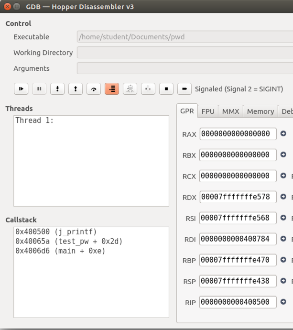This screenshot has height=330, width=293.
Task: Click the RSP register value field
Action: click(238, 281)
